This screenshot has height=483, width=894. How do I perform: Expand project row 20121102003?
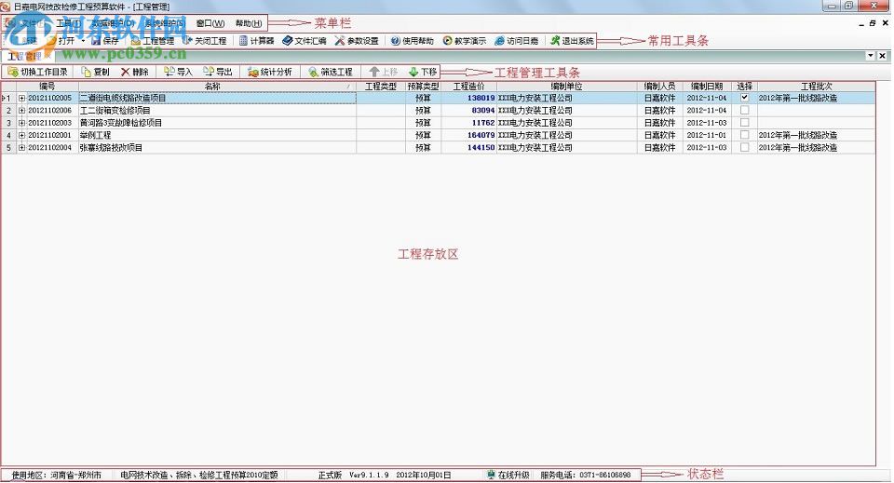(21, 123)
